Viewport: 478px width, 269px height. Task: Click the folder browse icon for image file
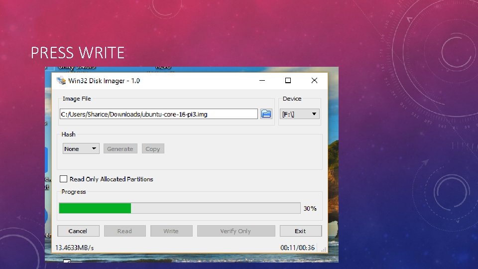(266, 114)
